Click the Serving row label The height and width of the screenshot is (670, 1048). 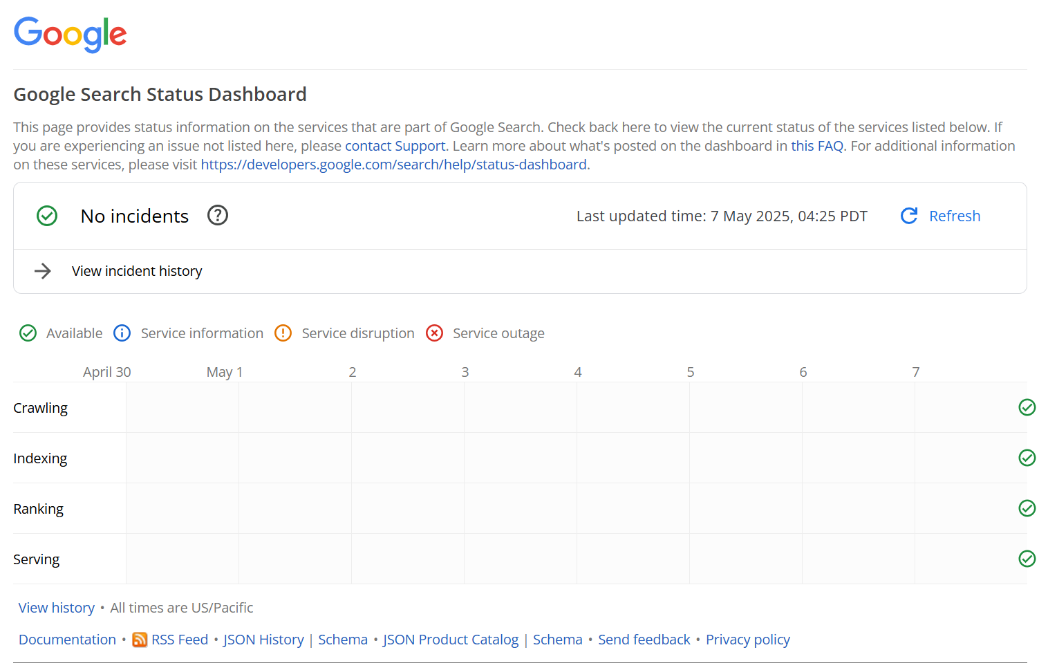(37, 559)
